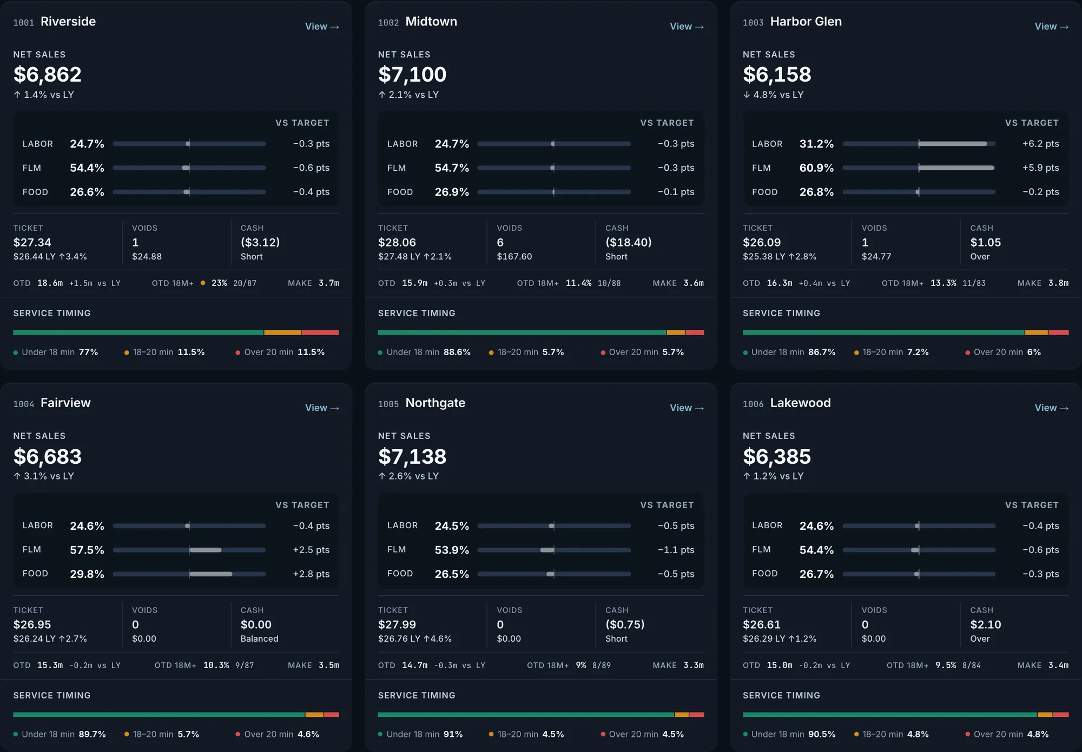
Task: Click the Riverside store title
Action: click(x=68, y=22)
